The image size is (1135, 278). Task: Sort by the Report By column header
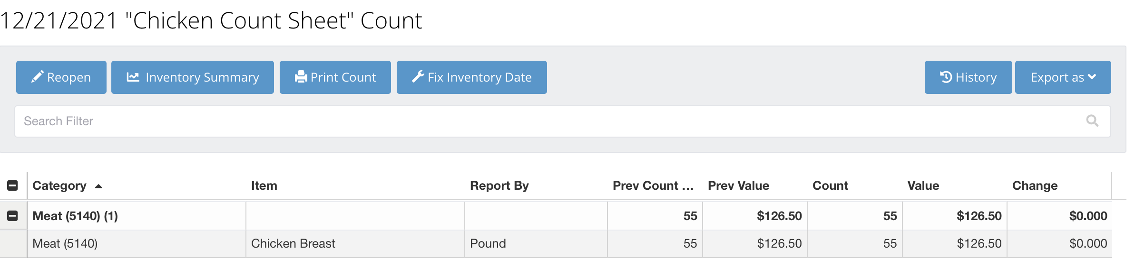[x=499, y=185]
